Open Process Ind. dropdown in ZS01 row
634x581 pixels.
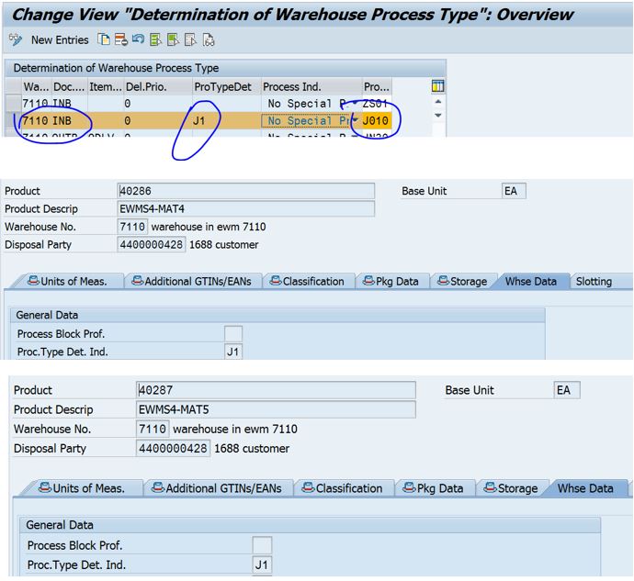355,104
